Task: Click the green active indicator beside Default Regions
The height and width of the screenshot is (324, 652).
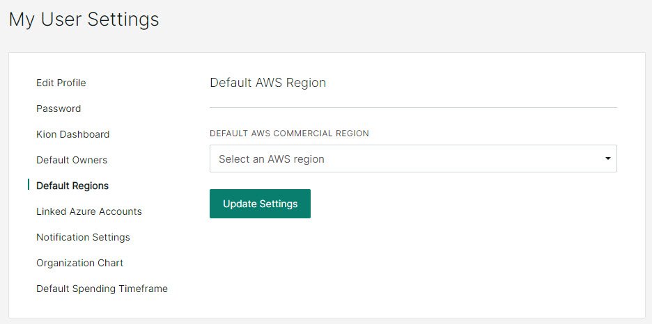Action: click(29, 185)
